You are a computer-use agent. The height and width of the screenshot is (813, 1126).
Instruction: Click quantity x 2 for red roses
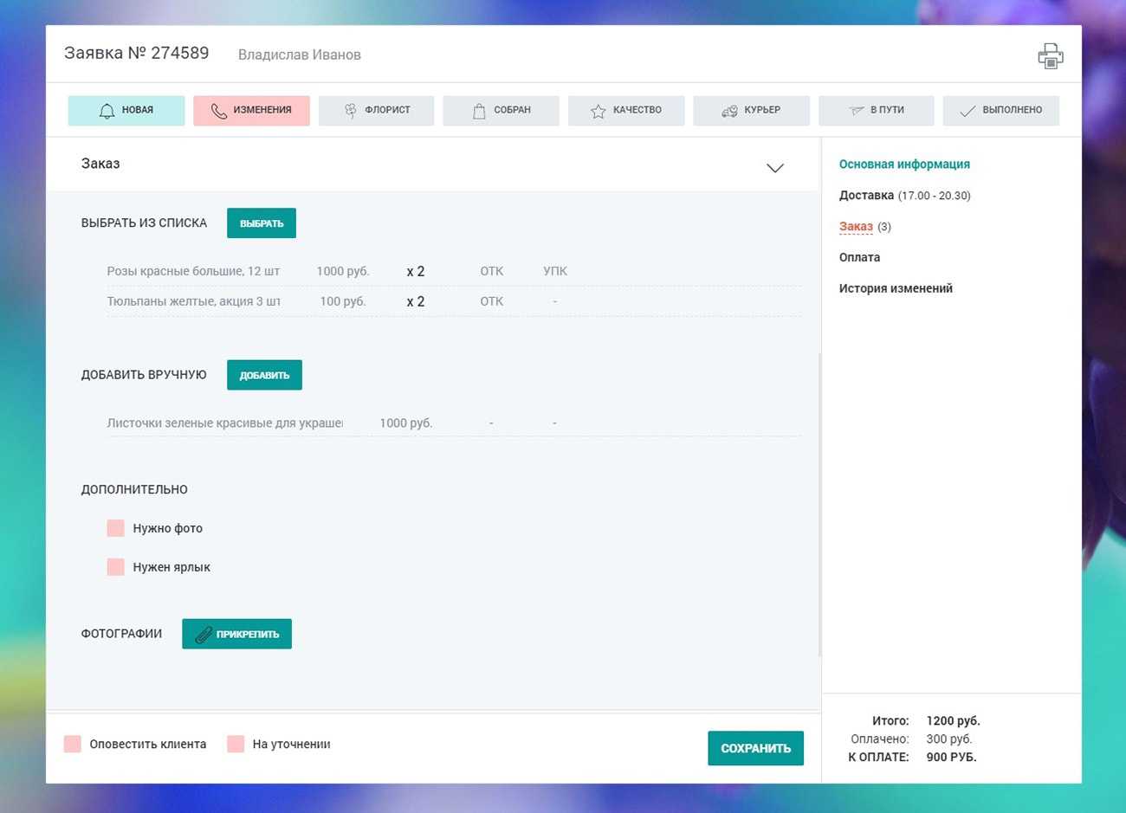coord(416,271)
